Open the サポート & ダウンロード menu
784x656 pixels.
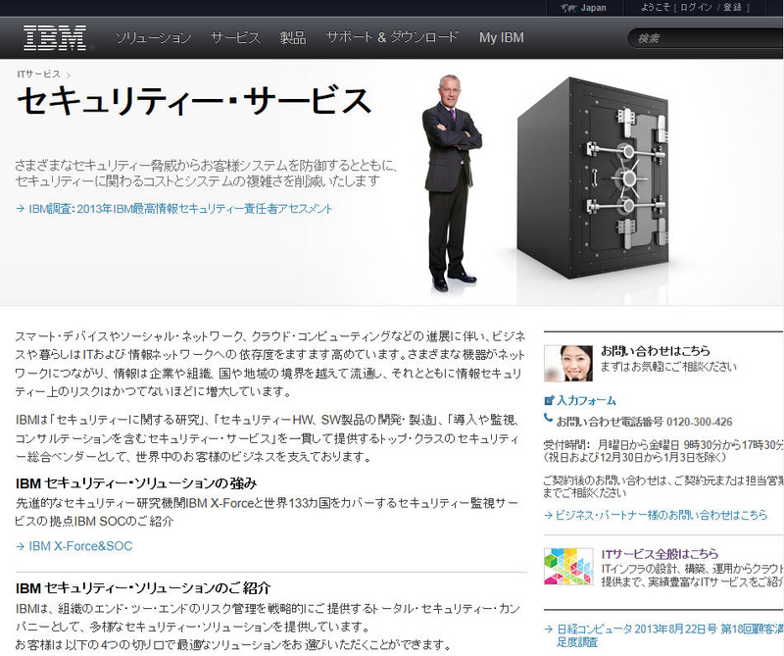tap(392, 38)
